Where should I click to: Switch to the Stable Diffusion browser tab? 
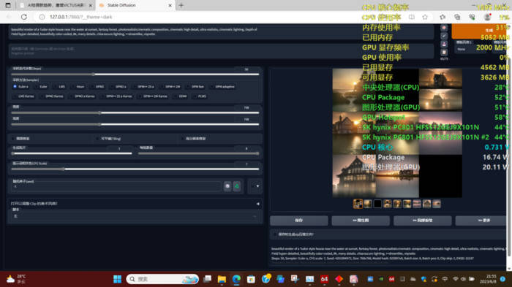pos(133,5)
